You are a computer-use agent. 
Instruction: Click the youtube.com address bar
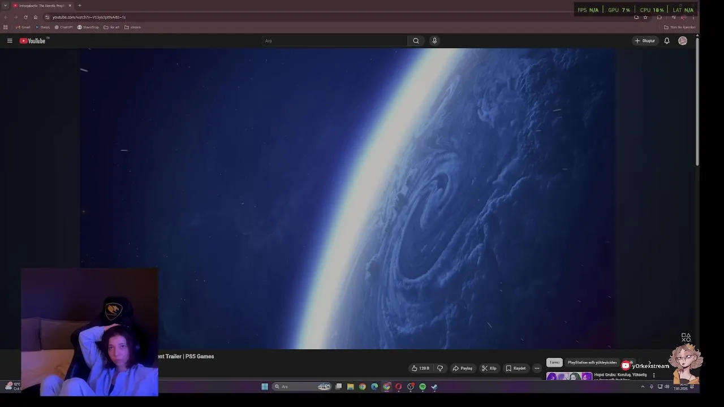339,17
